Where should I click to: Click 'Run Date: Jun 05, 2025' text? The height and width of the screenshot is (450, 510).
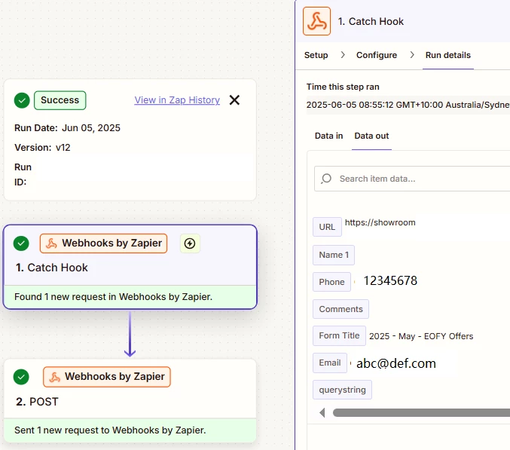point(67,128)
